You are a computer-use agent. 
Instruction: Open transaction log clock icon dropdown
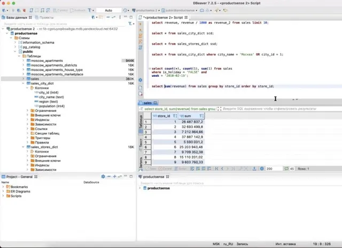pyautogui.click(x=126, y=10)
